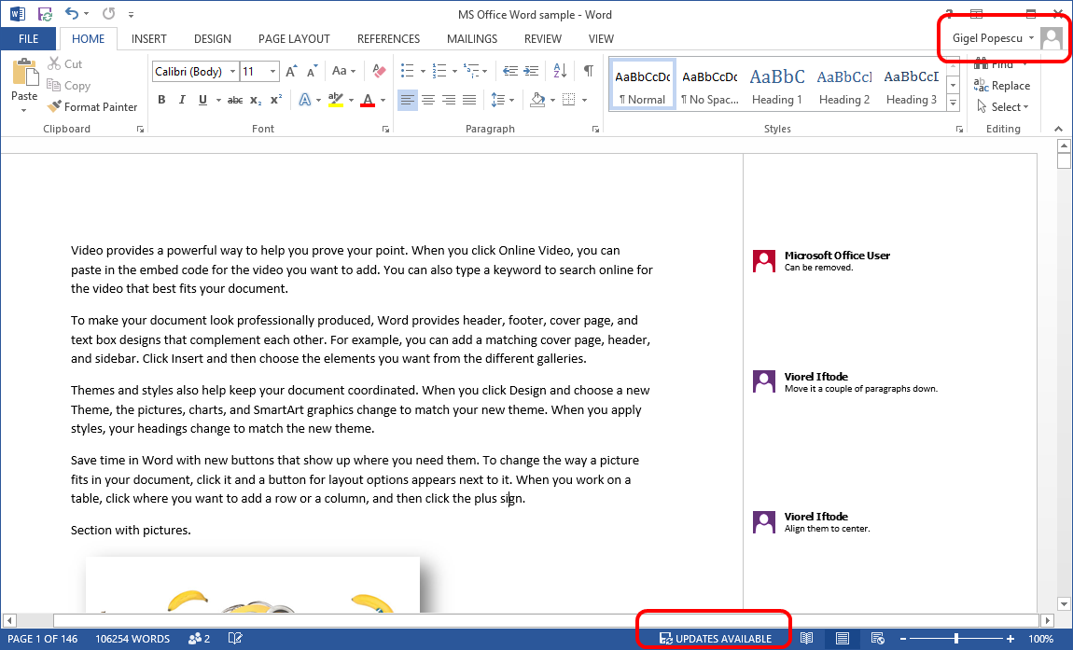Click the authors count icon in status bar

pyautogui.click(x=199, y=639)
